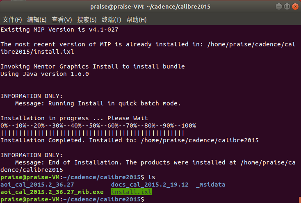The image size is (301, 203).
Task: Open the 文件(F) menu
Action: pyautogui.click(x=12, y=20)
